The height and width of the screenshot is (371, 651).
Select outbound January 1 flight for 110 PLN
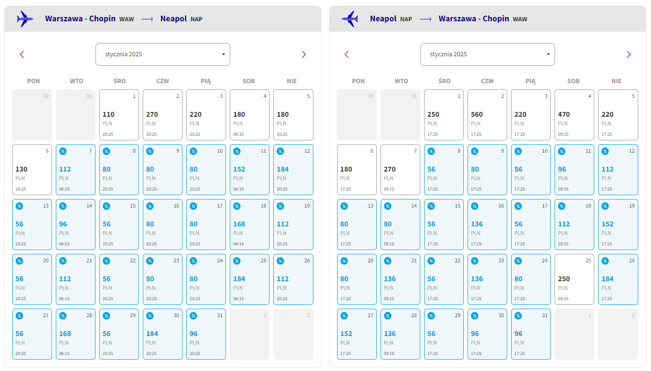pyautogui.click(x=119, y=115)
